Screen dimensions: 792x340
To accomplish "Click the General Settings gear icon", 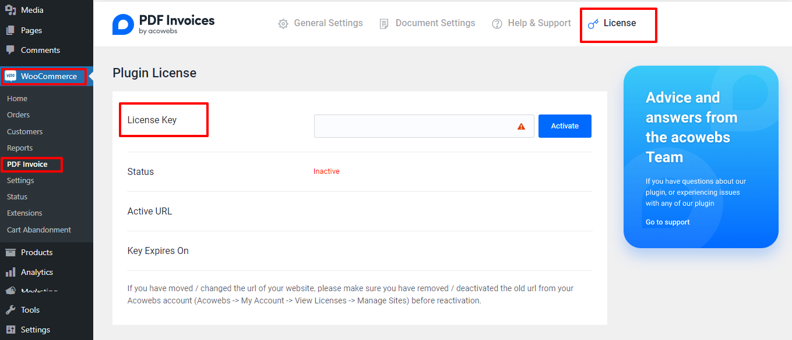I will point(283,24).
